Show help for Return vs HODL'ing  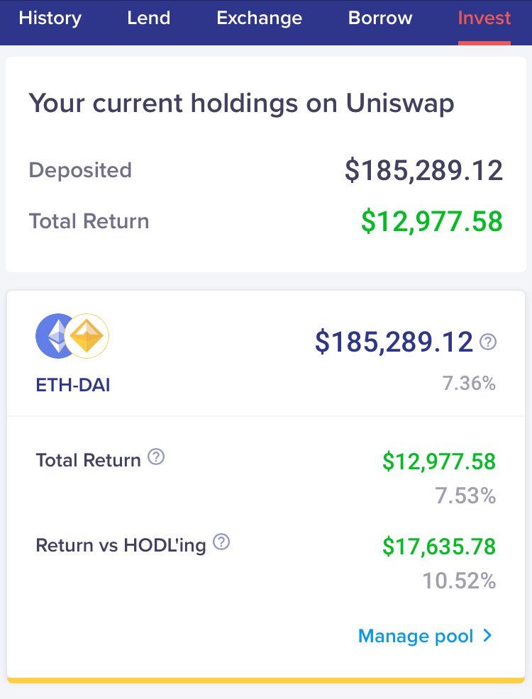[x=222, y=542]
